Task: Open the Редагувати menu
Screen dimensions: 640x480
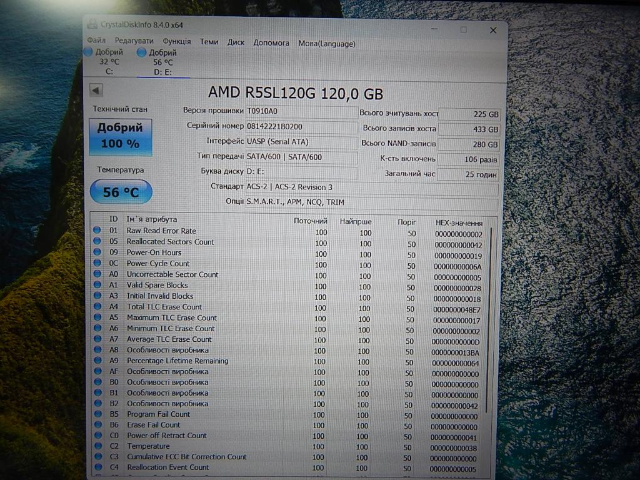Action: [x=134, y=41]
